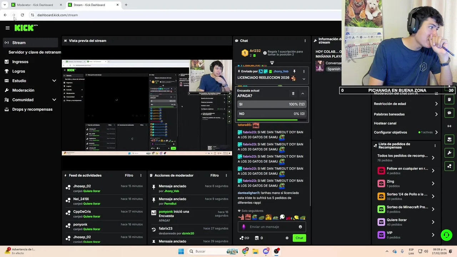457x257 pixels.
Task: Open File Explorer from the taskbar
Action: coord(255,251)
